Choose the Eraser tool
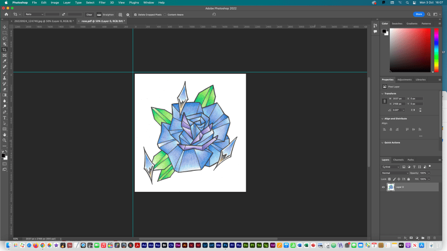This screenshot has width=447, height=251. pyautogui.click(x=4, y=89)
